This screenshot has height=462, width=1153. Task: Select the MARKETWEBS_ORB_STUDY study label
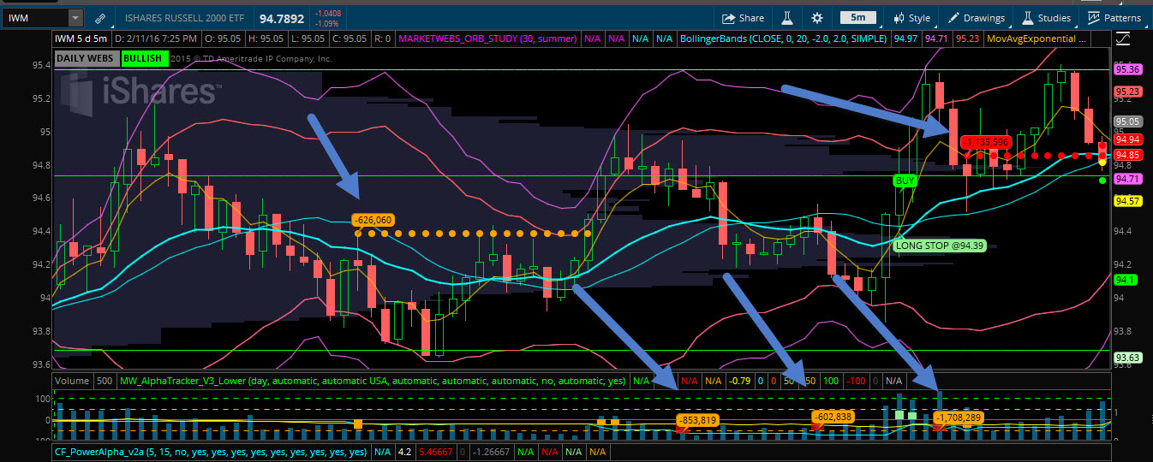(487, 38)
